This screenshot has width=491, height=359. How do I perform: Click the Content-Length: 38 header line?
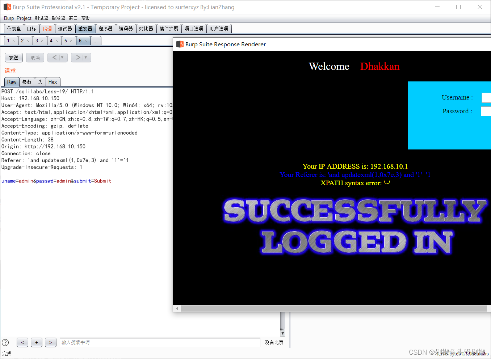pos(28,140)
